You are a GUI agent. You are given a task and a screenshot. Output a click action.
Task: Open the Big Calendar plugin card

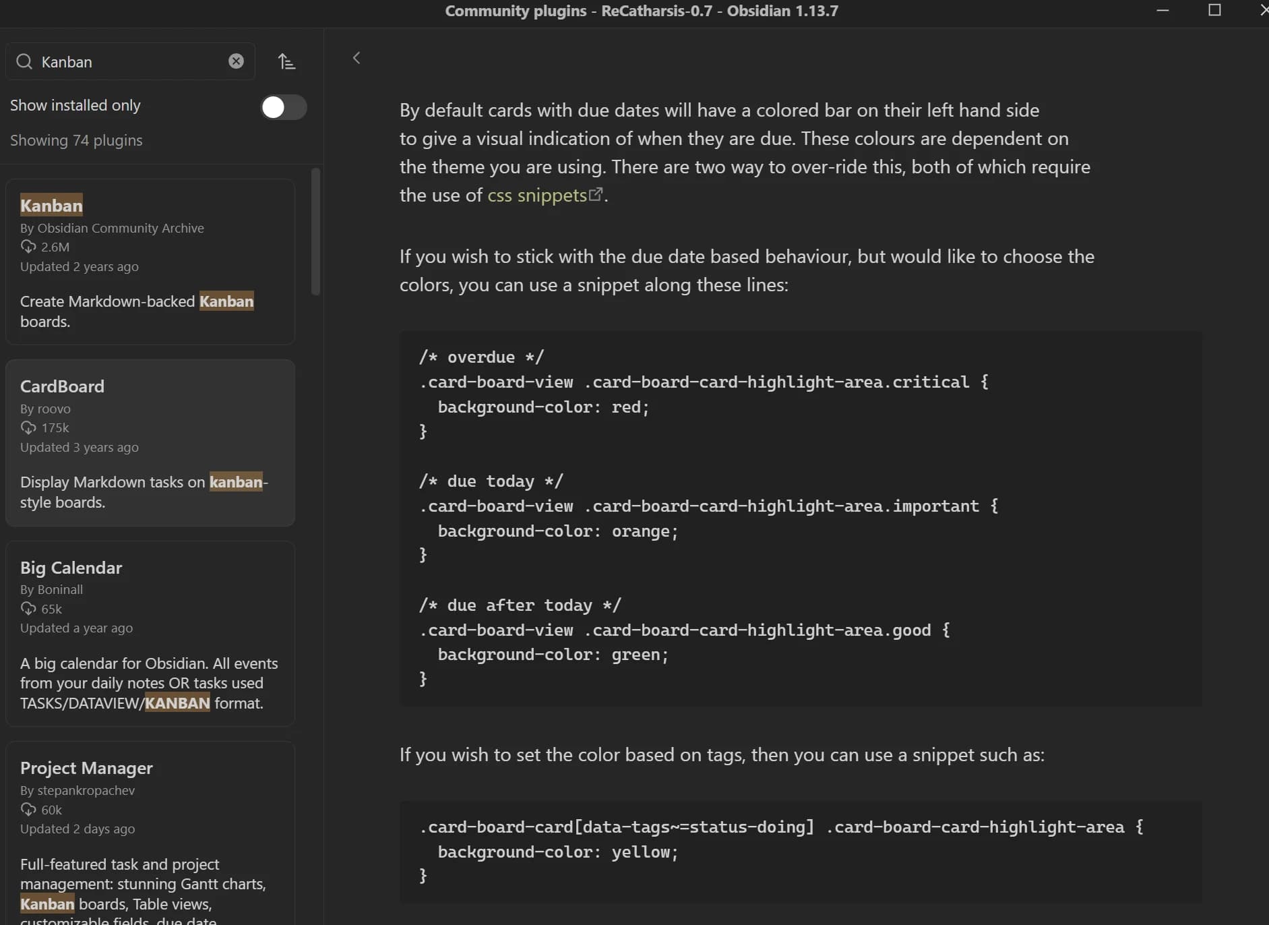click(150, 634)
